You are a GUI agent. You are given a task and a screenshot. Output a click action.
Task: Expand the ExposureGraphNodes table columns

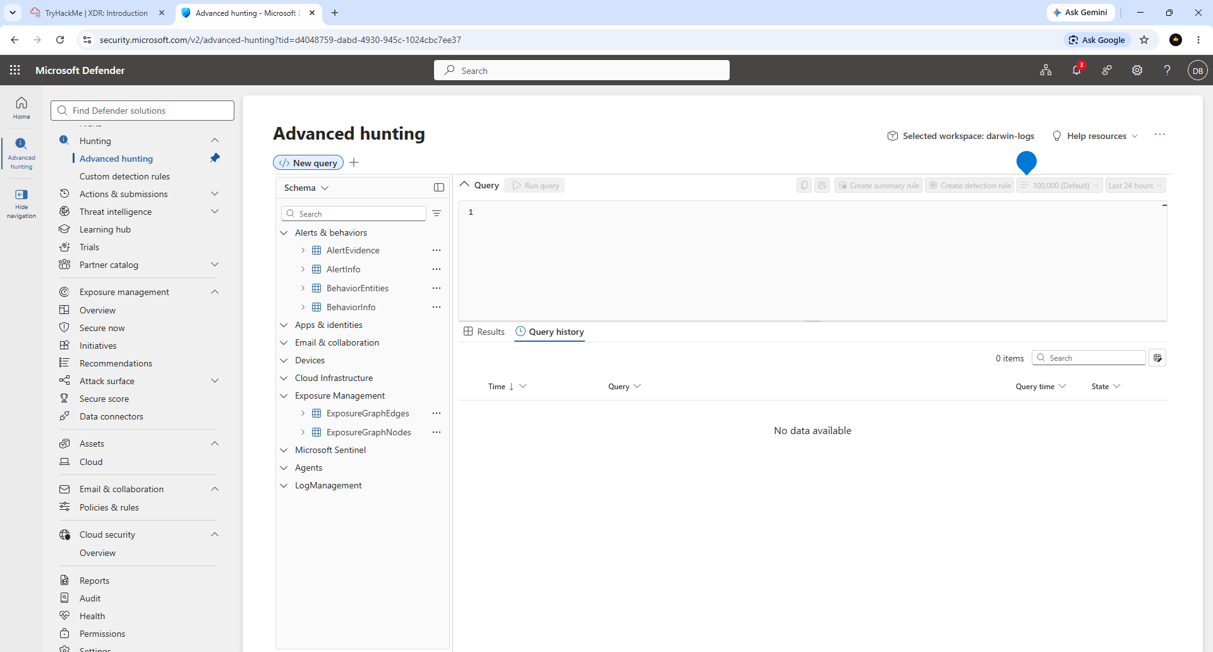tap(303, 432)
